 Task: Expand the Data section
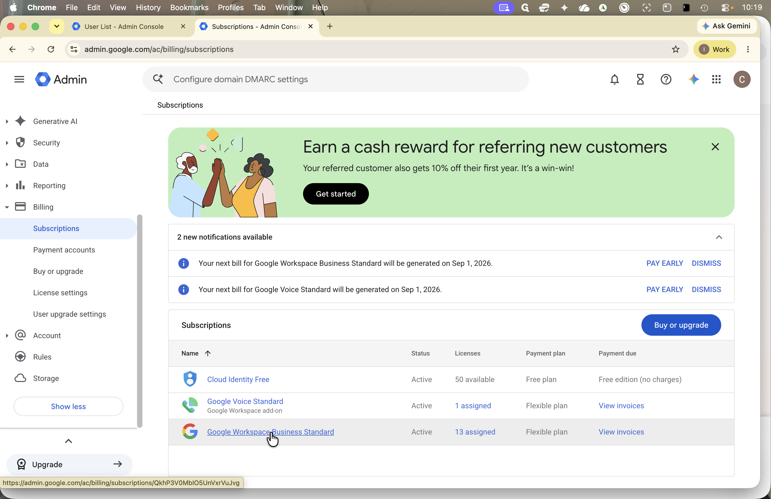tap(7, 164)
